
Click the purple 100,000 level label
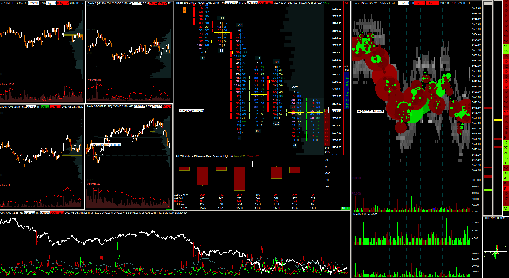coord(357,178)
